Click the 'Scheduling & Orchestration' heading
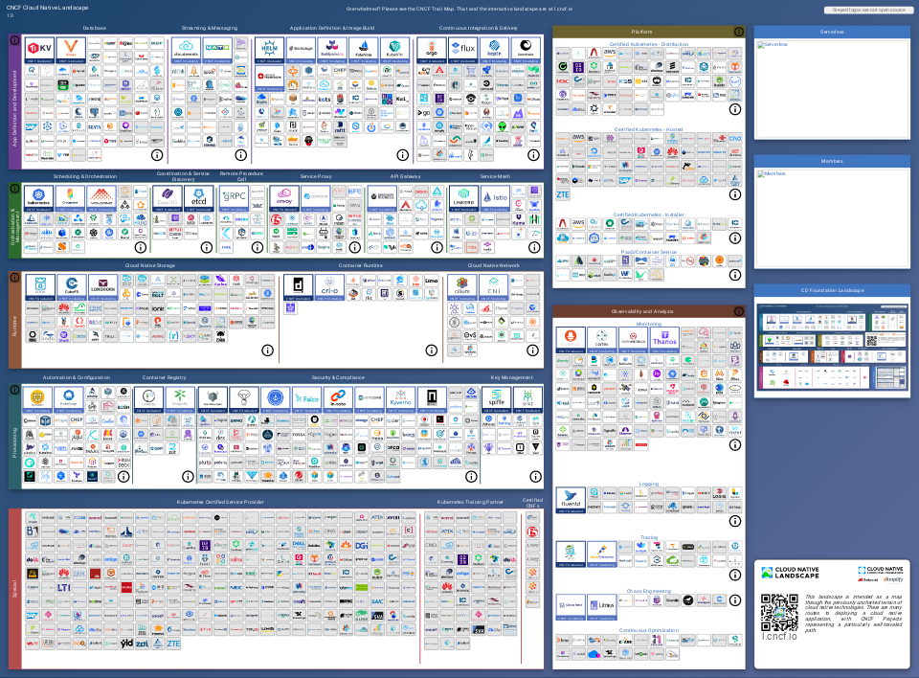Screen dimensions: 919x678 pyautogui.click(x=85, y=176)
